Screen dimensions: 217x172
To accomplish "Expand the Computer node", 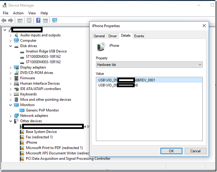I will click(10, 41).
